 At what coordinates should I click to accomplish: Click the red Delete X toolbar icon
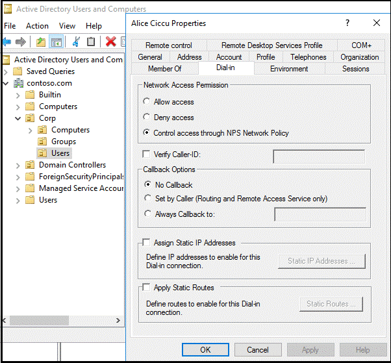point(110,42)
